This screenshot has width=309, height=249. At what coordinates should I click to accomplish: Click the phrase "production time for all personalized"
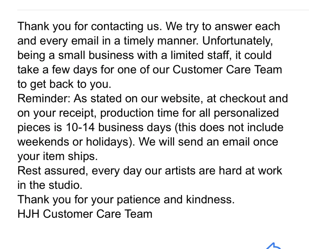[190, 113]
